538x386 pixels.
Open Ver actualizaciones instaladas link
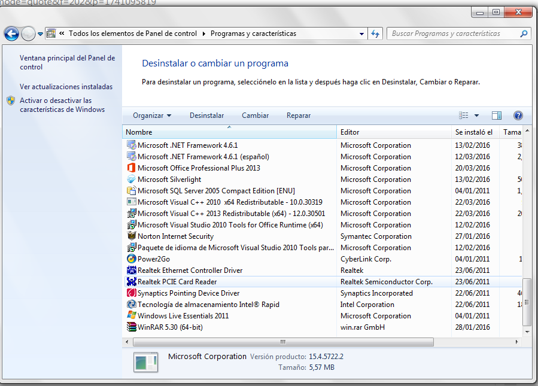66,87
